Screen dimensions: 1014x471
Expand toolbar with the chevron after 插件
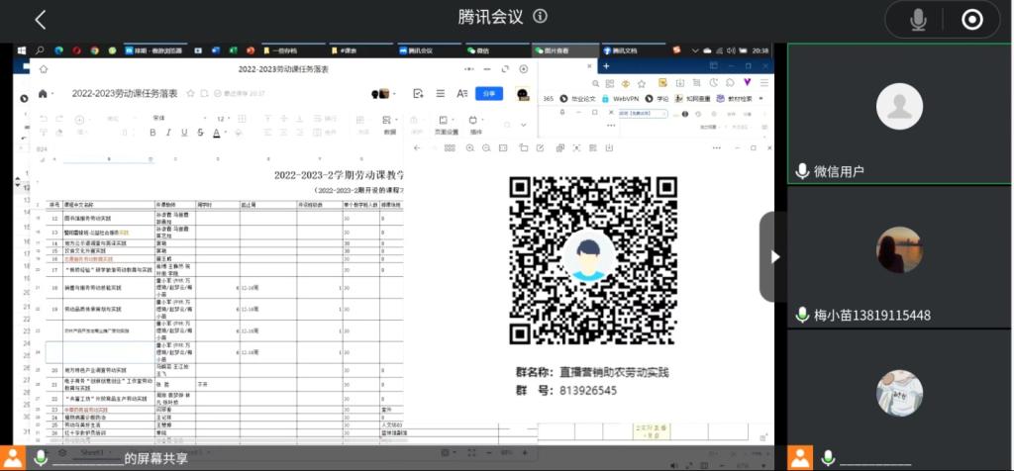[x=523, y=125]
